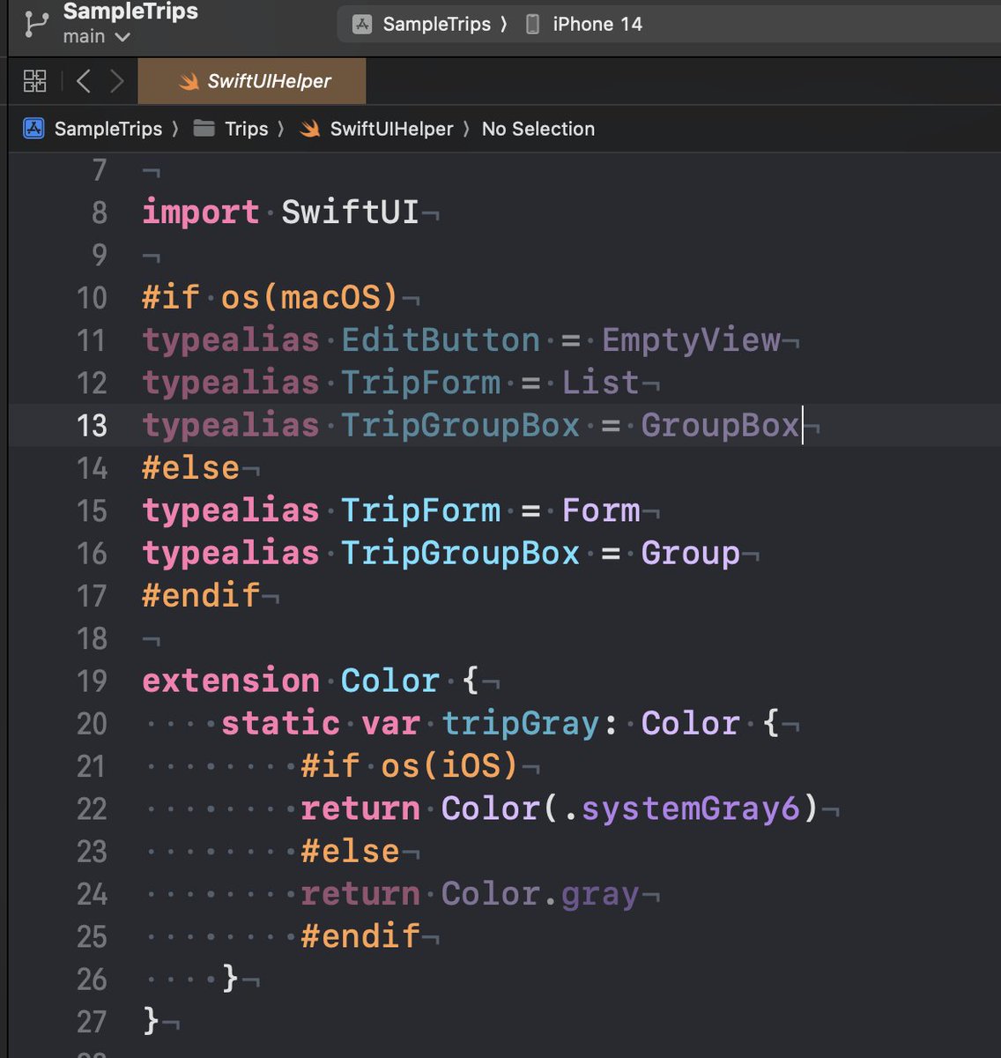
Task: Open the SwiftUIHelper breadcrumb
Action: point(391,129)
